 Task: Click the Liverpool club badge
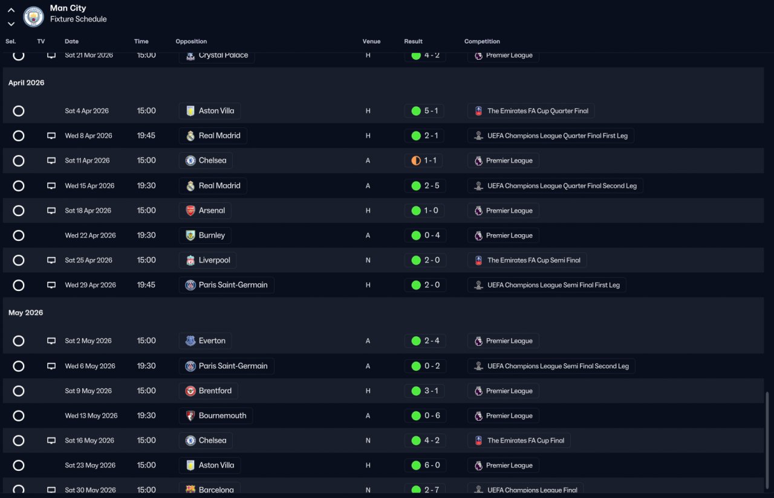(x=190, y=260)
